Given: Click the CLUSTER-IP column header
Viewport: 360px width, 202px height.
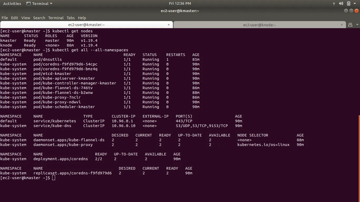Looking at the screenshot, I should click(124, 116).
